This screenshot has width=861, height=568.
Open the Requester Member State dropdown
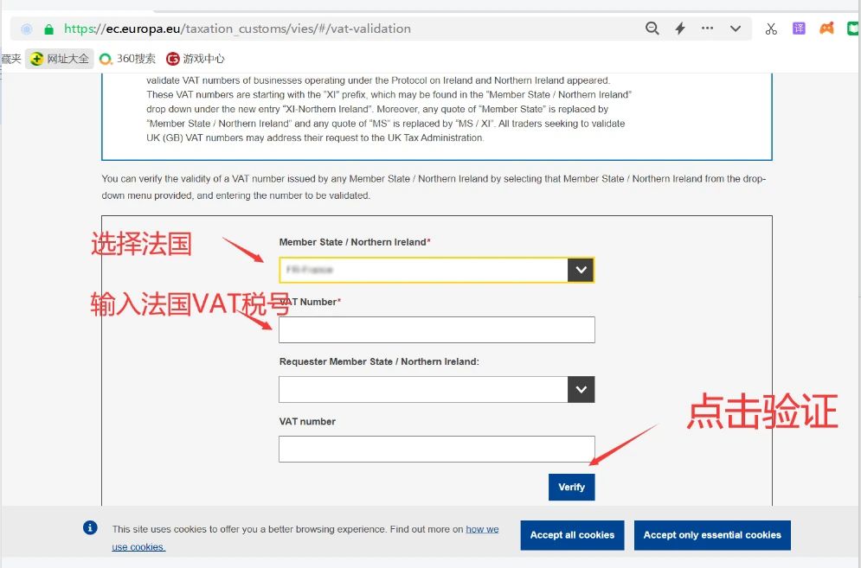pos(436,390)
